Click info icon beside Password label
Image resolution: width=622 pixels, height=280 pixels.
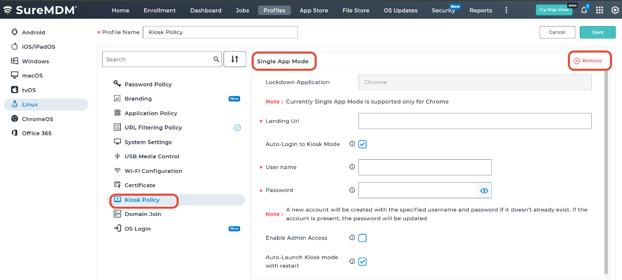352,190
